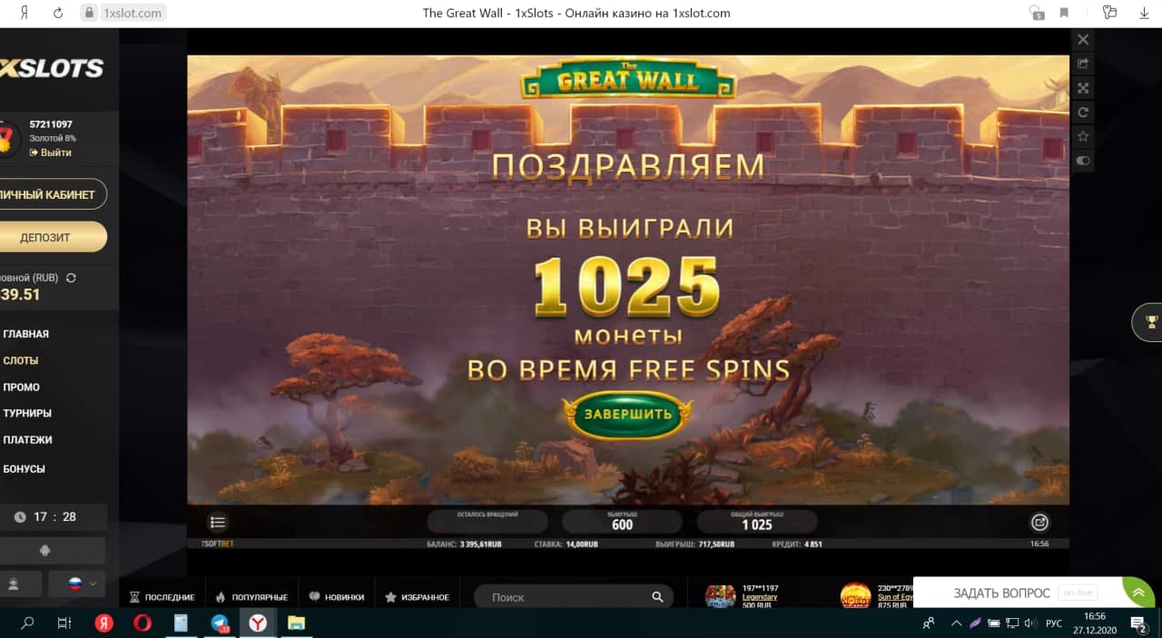Open Telegram from the taskbar

220,623
